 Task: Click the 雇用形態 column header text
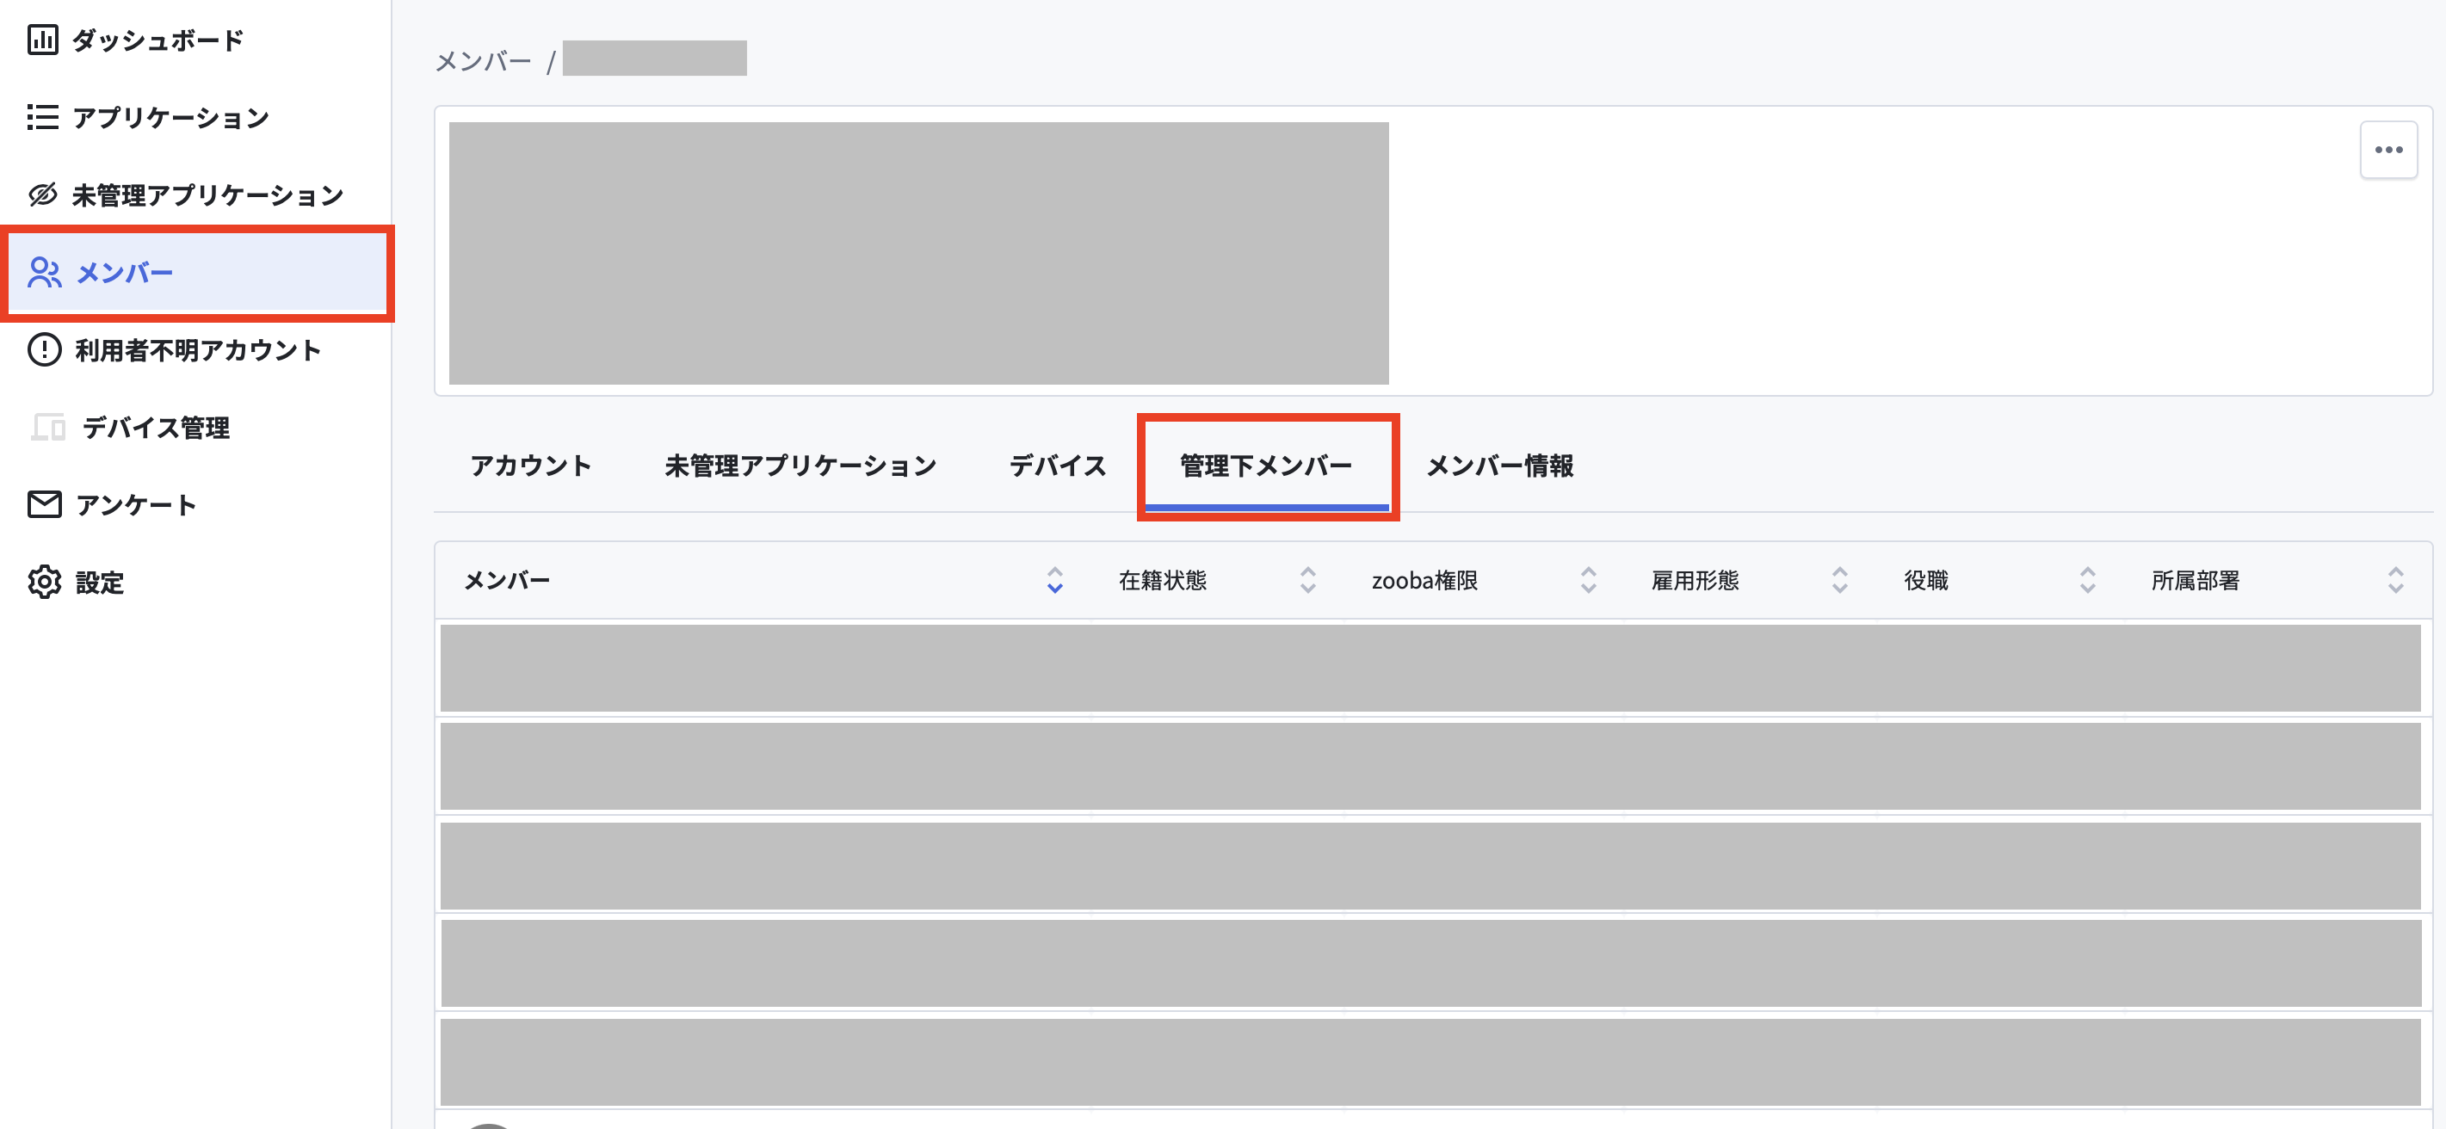point(1695,580)
